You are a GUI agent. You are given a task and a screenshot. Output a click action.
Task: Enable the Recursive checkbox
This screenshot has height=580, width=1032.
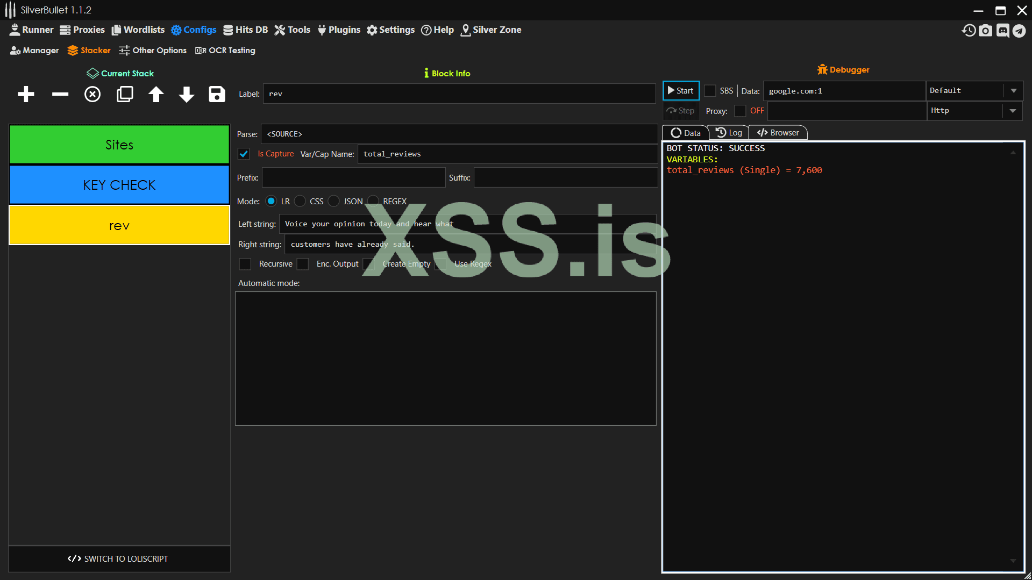coord(245,264)
